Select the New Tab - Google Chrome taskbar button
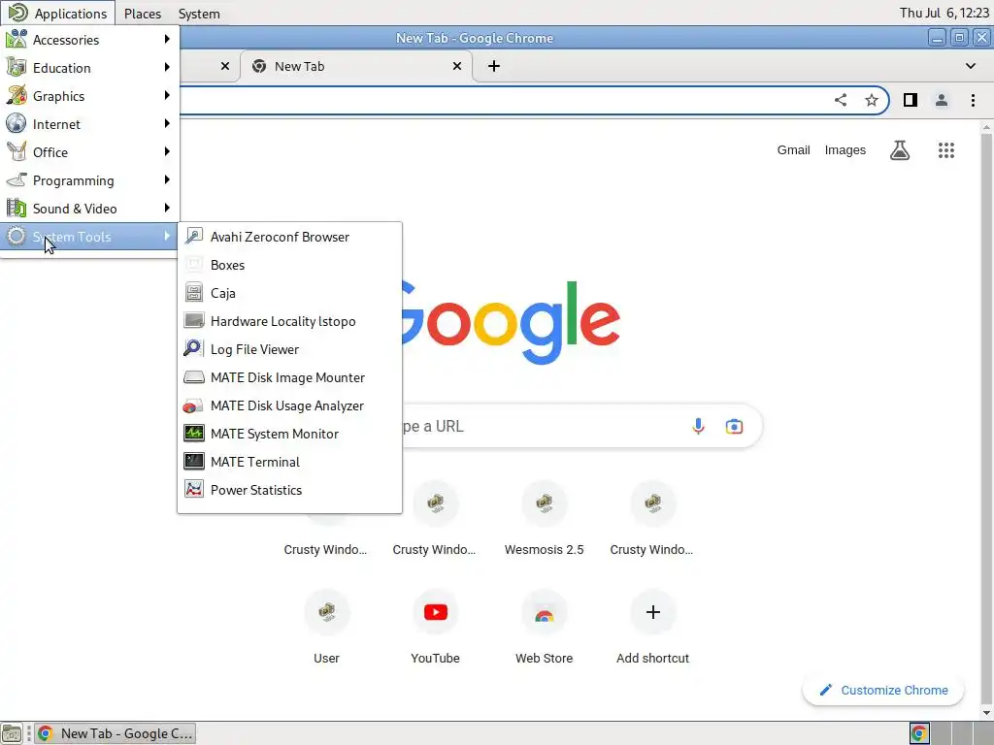 115,733
